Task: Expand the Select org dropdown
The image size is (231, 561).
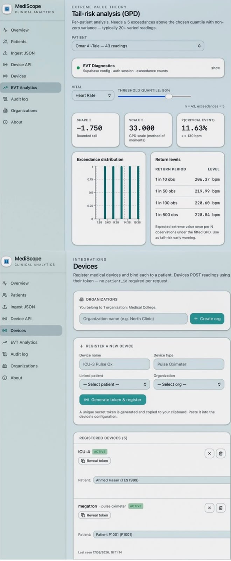Action: (x=189, y=384)
